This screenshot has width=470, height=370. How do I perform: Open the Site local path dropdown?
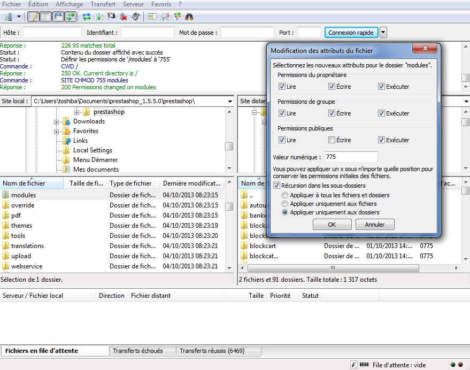(230, 102)
